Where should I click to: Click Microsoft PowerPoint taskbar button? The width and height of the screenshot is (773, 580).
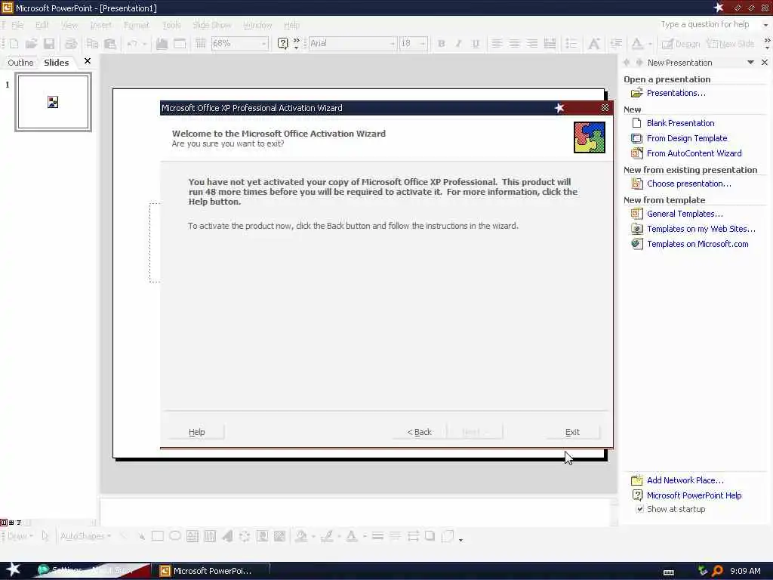[x=211, y=571]
